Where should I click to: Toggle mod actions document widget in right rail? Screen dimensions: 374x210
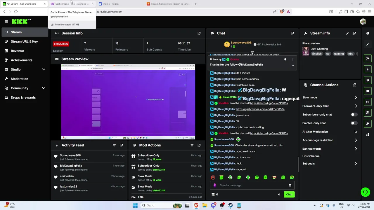tap(368, 80)
